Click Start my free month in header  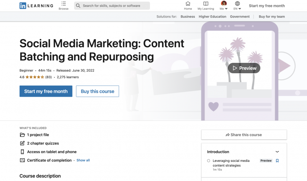point(267,6)
